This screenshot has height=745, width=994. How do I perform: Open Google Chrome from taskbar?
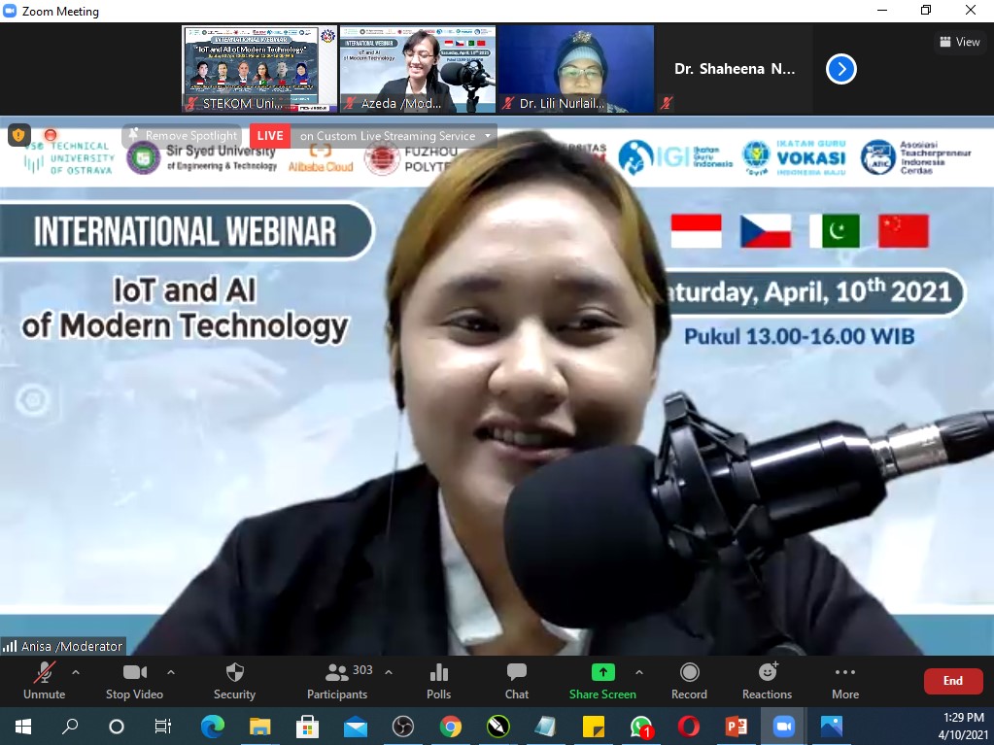451,726
